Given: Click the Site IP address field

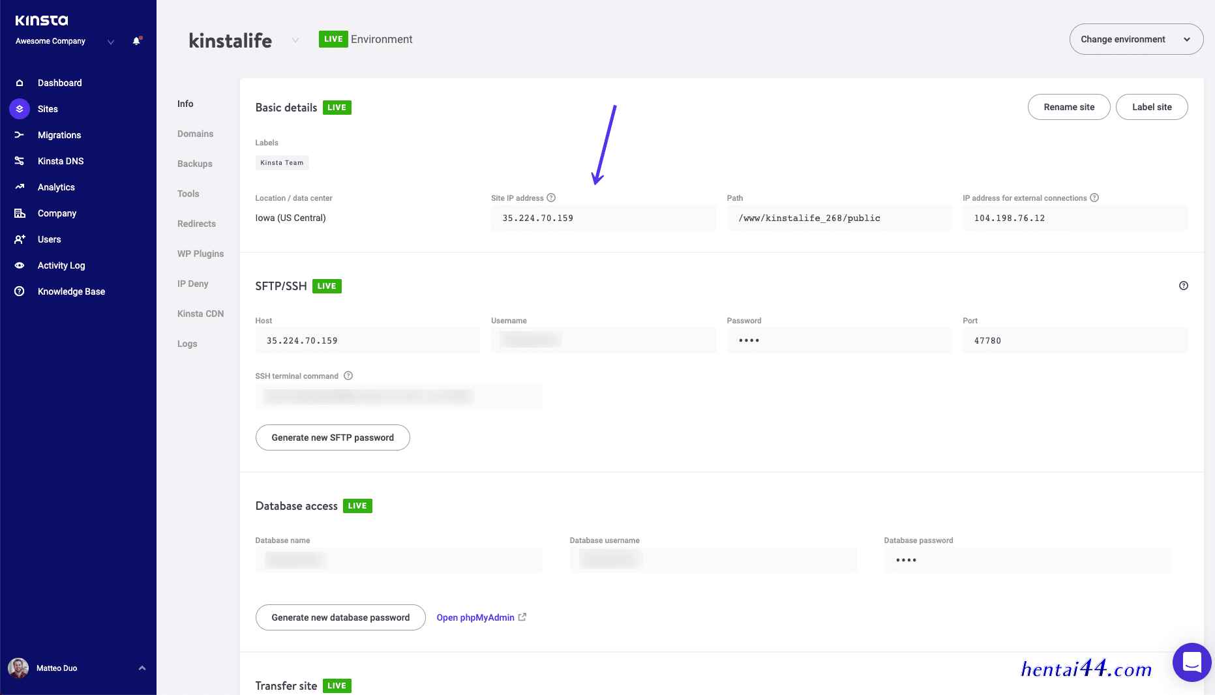Looking at the screenshot, I should (604, 218).
